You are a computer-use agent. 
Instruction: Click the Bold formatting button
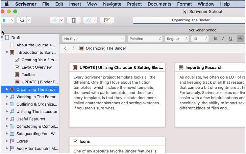(x=215, y=39)
